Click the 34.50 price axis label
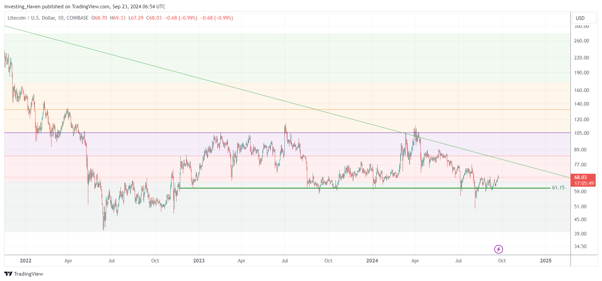 pyautogui.click(x=580, y=246)
